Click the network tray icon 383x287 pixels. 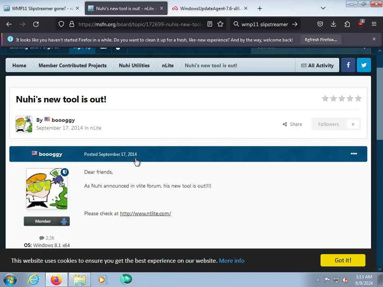[x=336, y=280]
